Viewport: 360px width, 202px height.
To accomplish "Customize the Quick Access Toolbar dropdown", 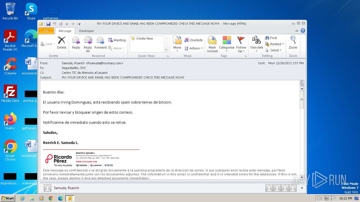I will click(80, 24).
